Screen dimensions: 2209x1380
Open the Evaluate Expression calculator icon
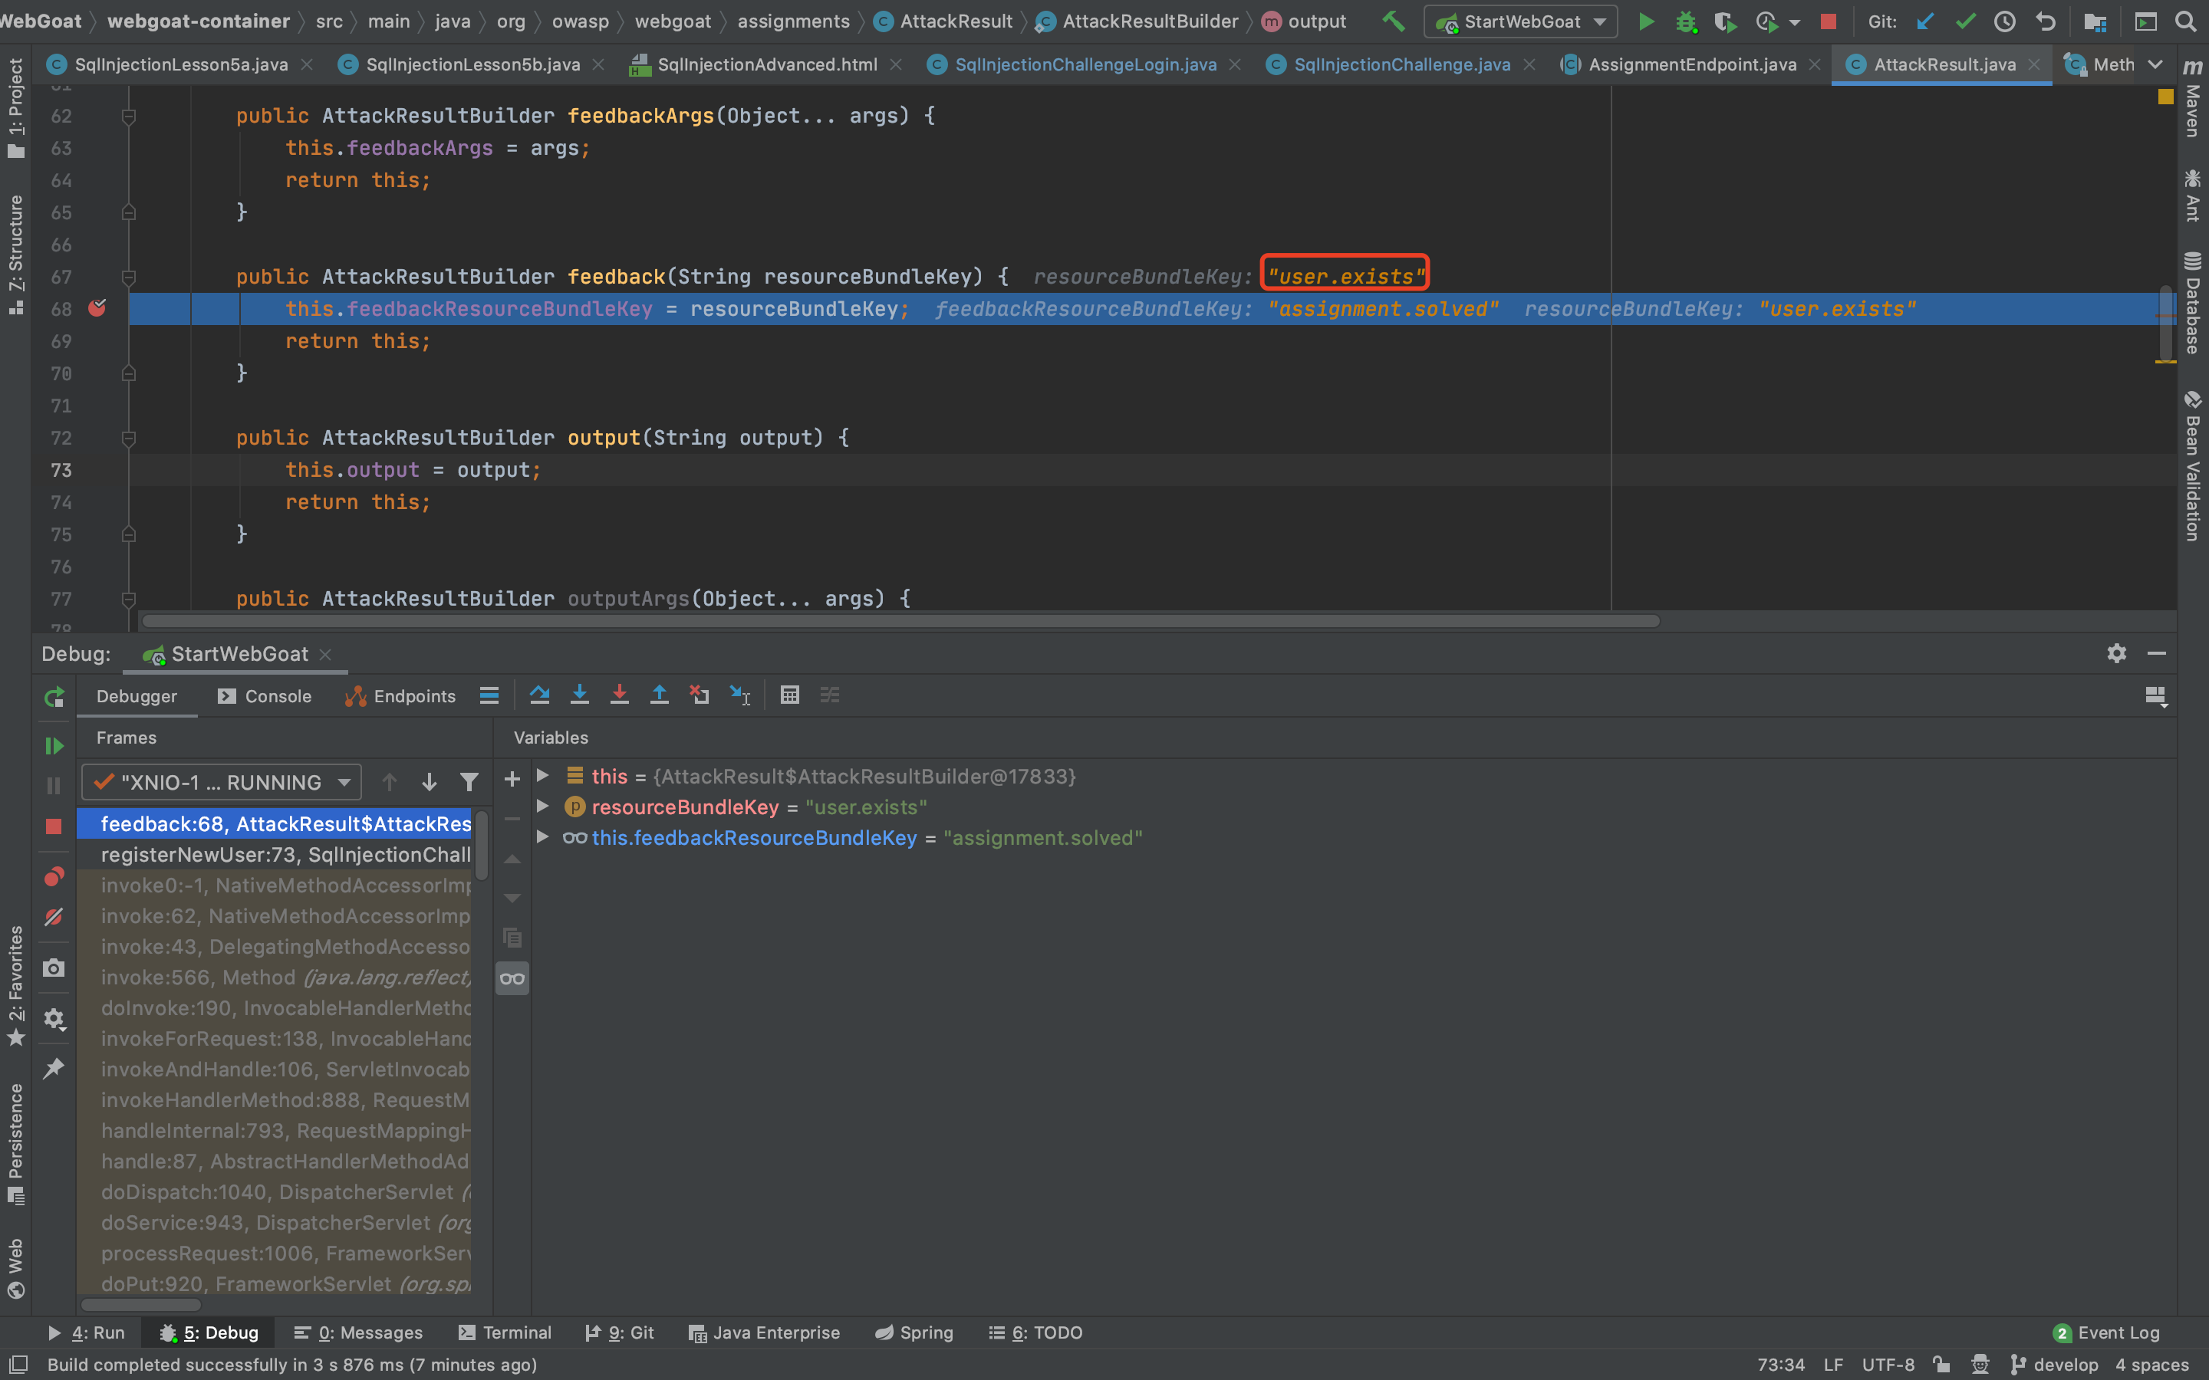click(x=789, y=695)
